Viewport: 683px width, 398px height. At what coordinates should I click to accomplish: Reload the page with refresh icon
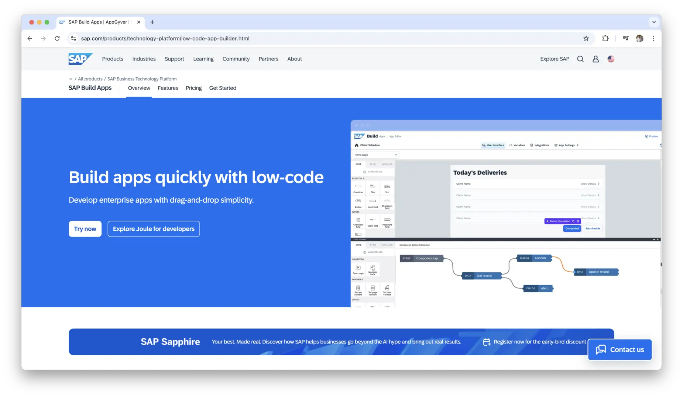(57, 38)
